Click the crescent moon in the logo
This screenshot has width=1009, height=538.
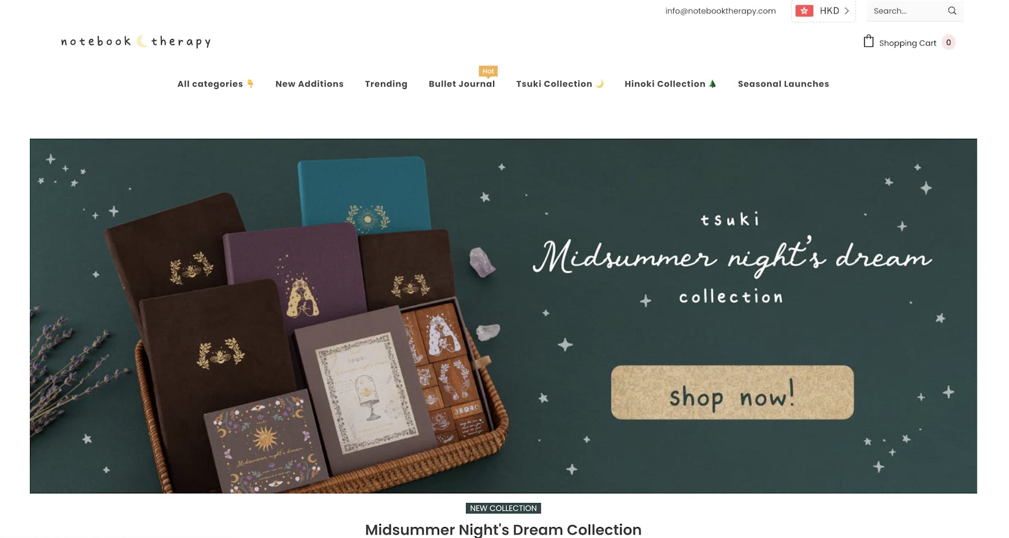(x=141, y=41)
